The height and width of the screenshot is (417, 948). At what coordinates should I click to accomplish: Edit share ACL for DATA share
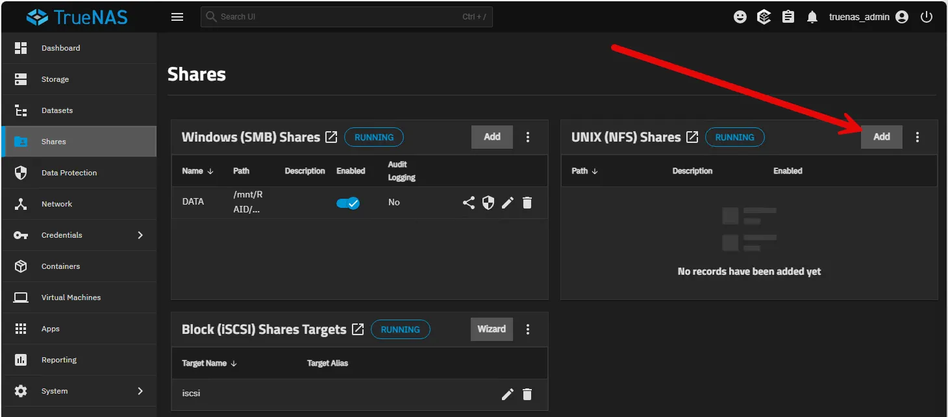(469, 203)
